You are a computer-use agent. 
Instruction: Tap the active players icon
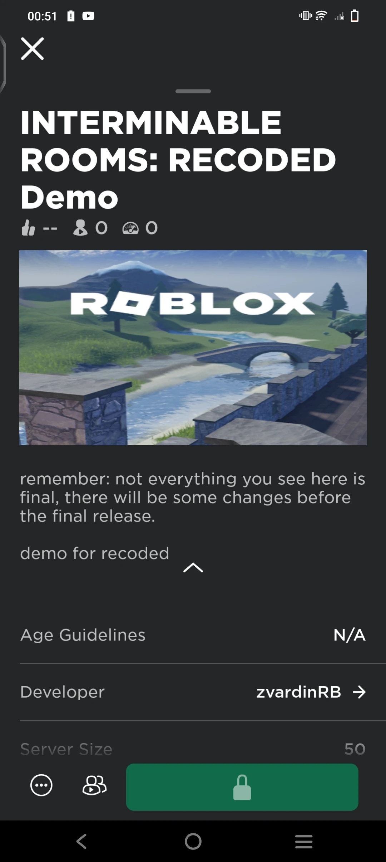(80, 228)
